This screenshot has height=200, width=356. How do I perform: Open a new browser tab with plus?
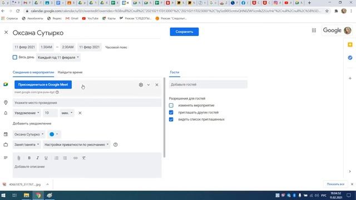coord(309,3)
